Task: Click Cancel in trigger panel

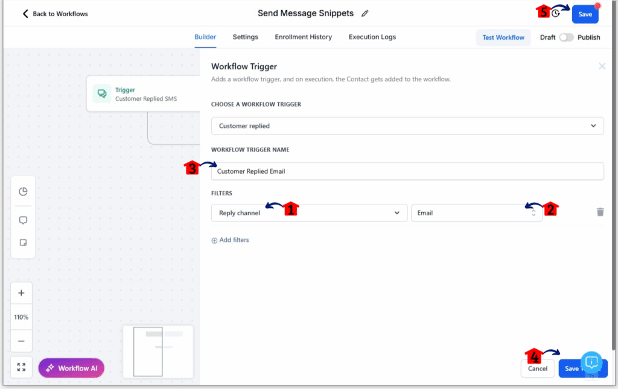Action: tap(538, 368)
